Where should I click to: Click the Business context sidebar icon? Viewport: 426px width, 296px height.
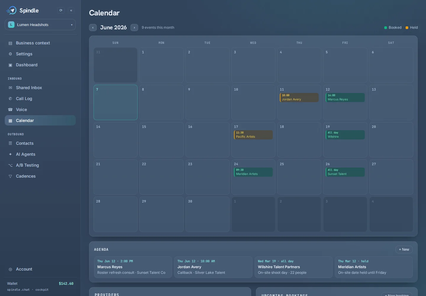tap(10, 43)
